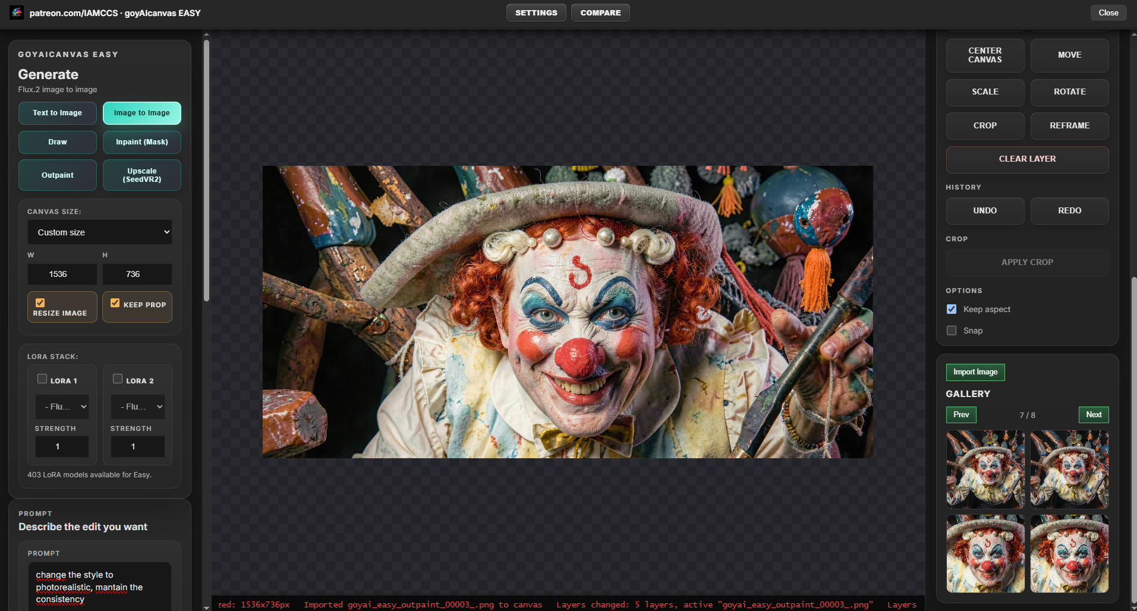Select the bottom-left gallery clown thumbnail
Screen dimensions: 1137x611
pos(985,554)
